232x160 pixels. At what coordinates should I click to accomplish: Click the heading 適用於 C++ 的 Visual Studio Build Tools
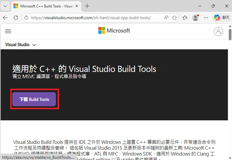click(84, 69)
